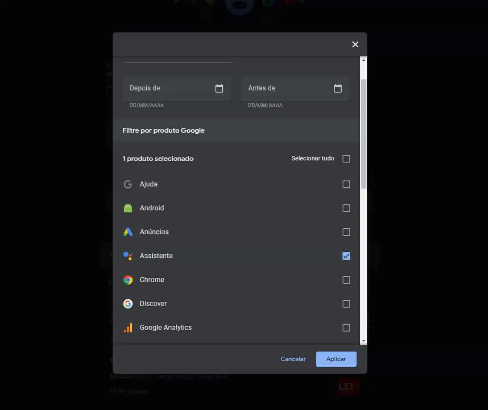Click the Discover product label
Image resolution: width=488 pixels, height=410 pixels.
point(153,303)
